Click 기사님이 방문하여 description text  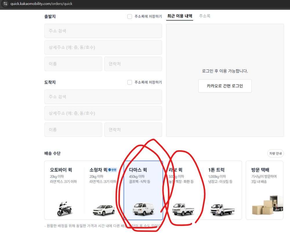click(x=264, y=176)
